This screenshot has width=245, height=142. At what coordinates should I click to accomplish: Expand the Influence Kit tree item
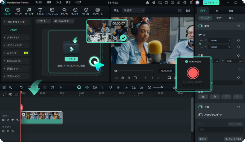[16, 61]
